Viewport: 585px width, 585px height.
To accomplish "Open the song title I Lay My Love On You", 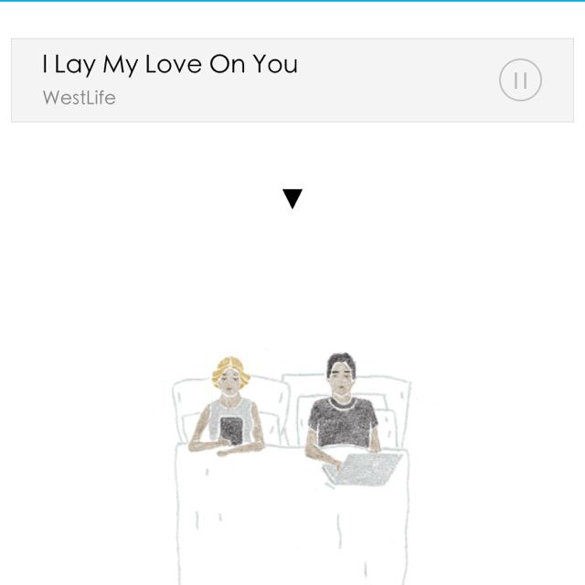I will click(170, 64).
